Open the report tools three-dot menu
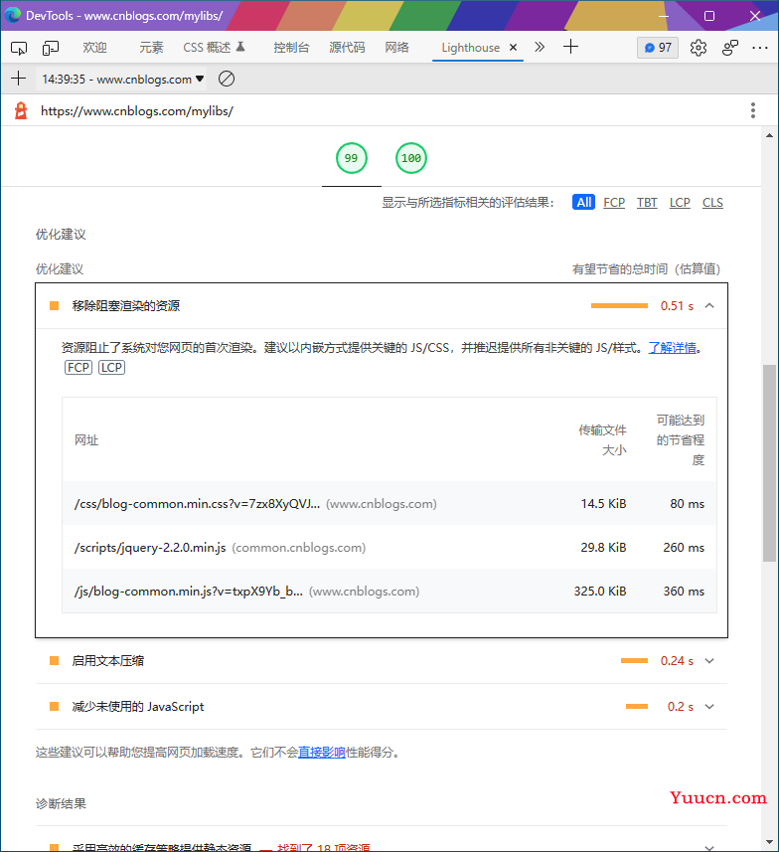The width and height of the screenshot is (779, 852). point(753,110)
